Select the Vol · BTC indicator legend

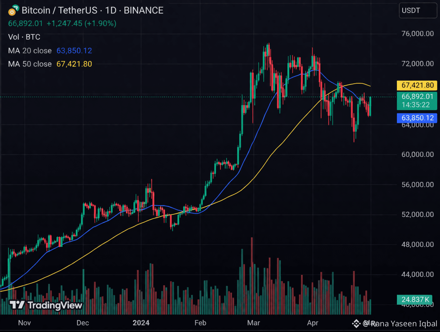24,37
